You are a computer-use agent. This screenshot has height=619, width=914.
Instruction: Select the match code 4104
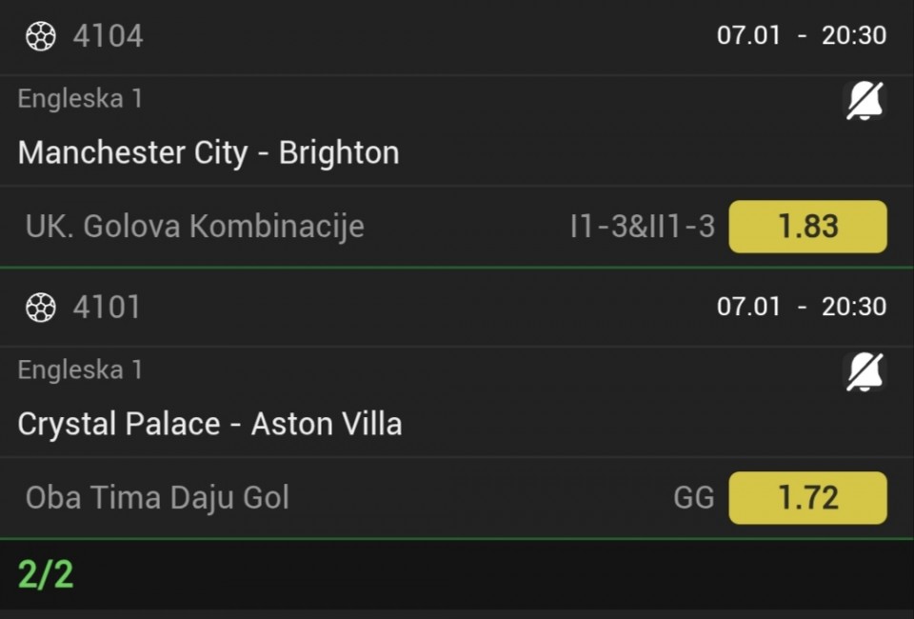coord(108,36)
